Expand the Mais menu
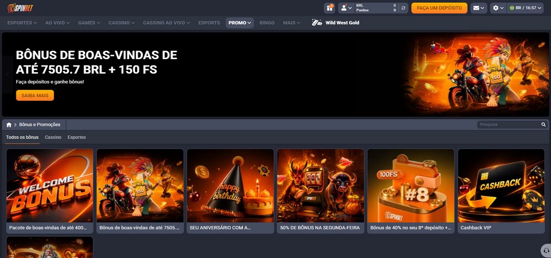The width and height of the screenshot is (551, 258). pos(292,23)
